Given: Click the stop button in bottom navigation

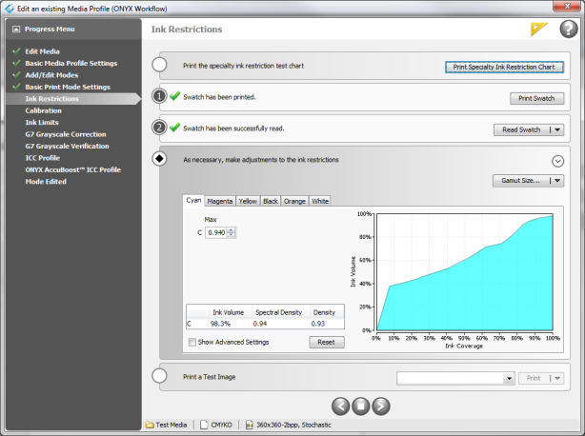Looking at the screenshot, I should tap(360, 406).
